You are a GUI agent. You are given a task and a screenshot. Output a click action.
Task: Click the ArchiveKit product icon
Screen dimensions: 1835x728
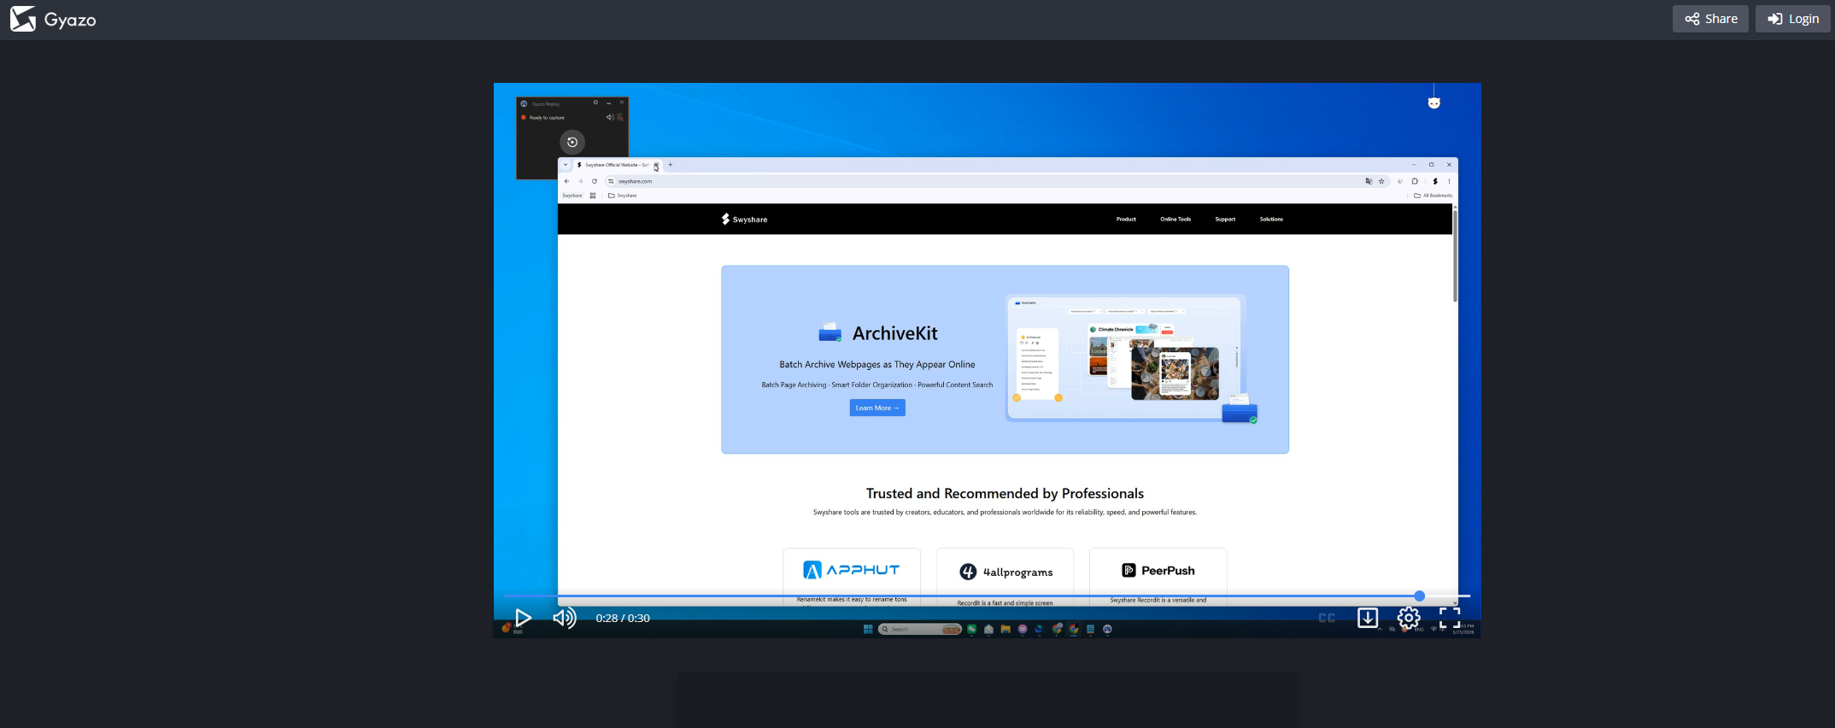(x=830, y=332)
